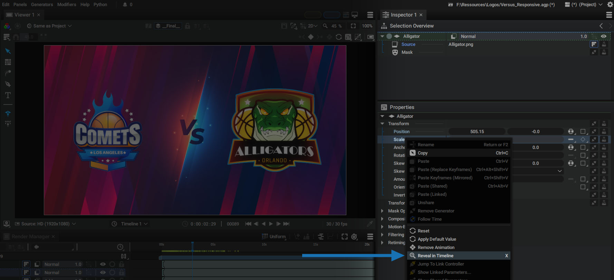The width and height of the screenshot is (614, 280).
Task: Open the Inspector panel hamburger menu
Action: coord(609,15)
